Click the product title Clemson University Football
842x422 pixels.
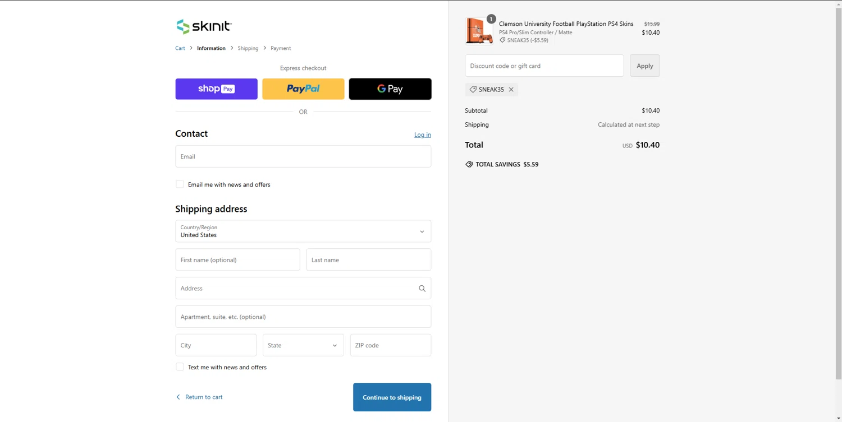click(x=566, y=24)
